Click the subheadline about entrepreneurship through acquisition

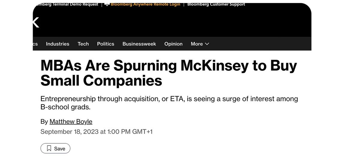coord(169,102)
